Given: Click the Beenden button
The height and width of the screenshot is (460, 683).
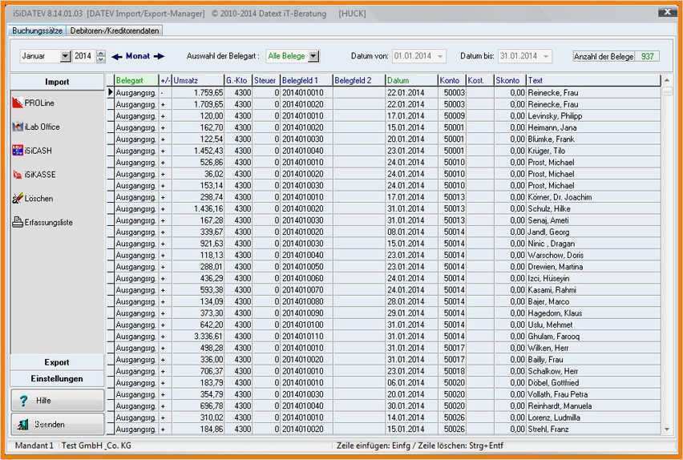Looking at the screenshot, I should [x=57, y=424].
